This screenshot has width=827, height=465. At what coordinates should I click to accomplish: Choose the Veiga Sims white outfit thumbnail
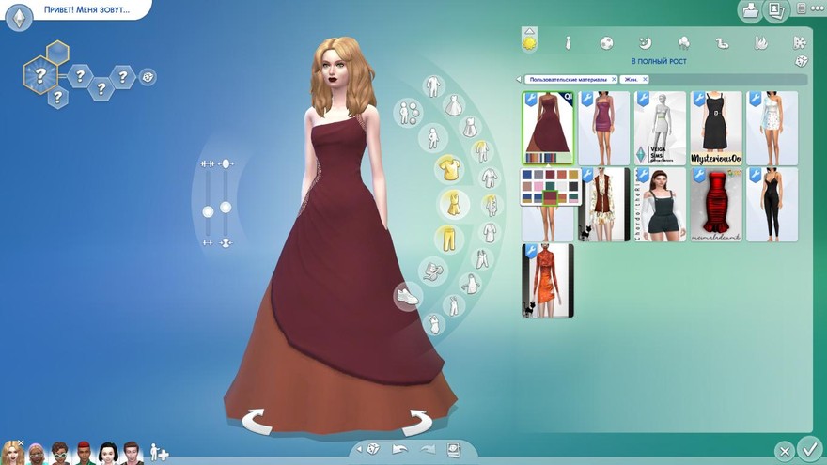[x=660, y=128]
